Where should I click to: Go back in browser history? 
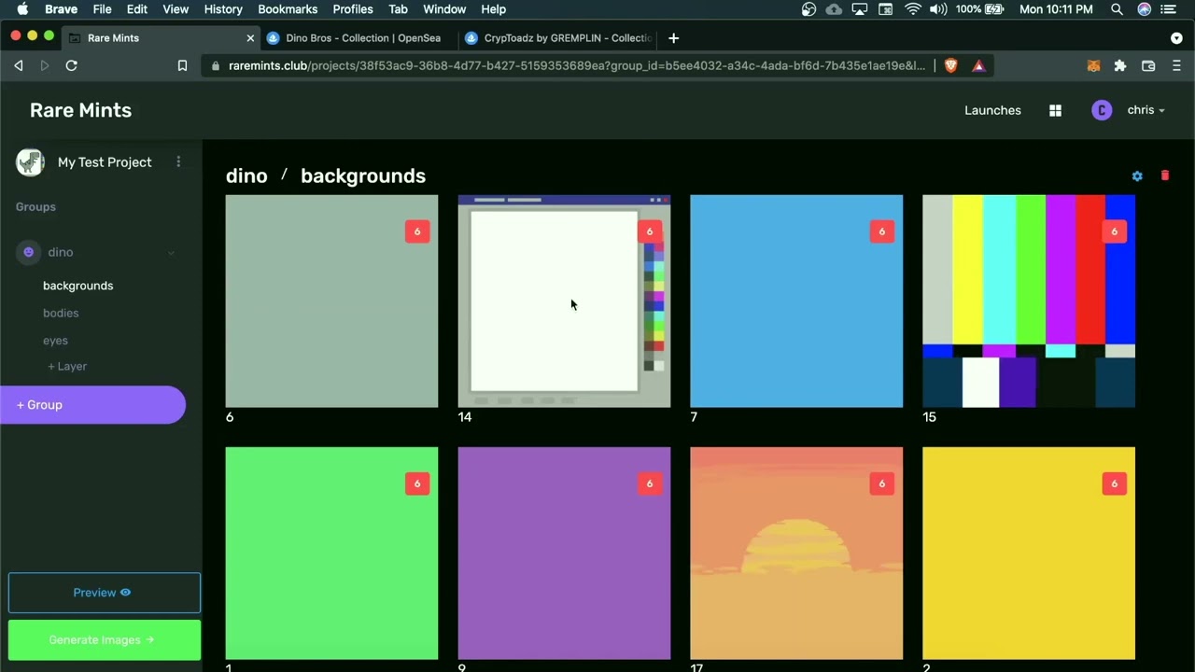click(18, 65)
